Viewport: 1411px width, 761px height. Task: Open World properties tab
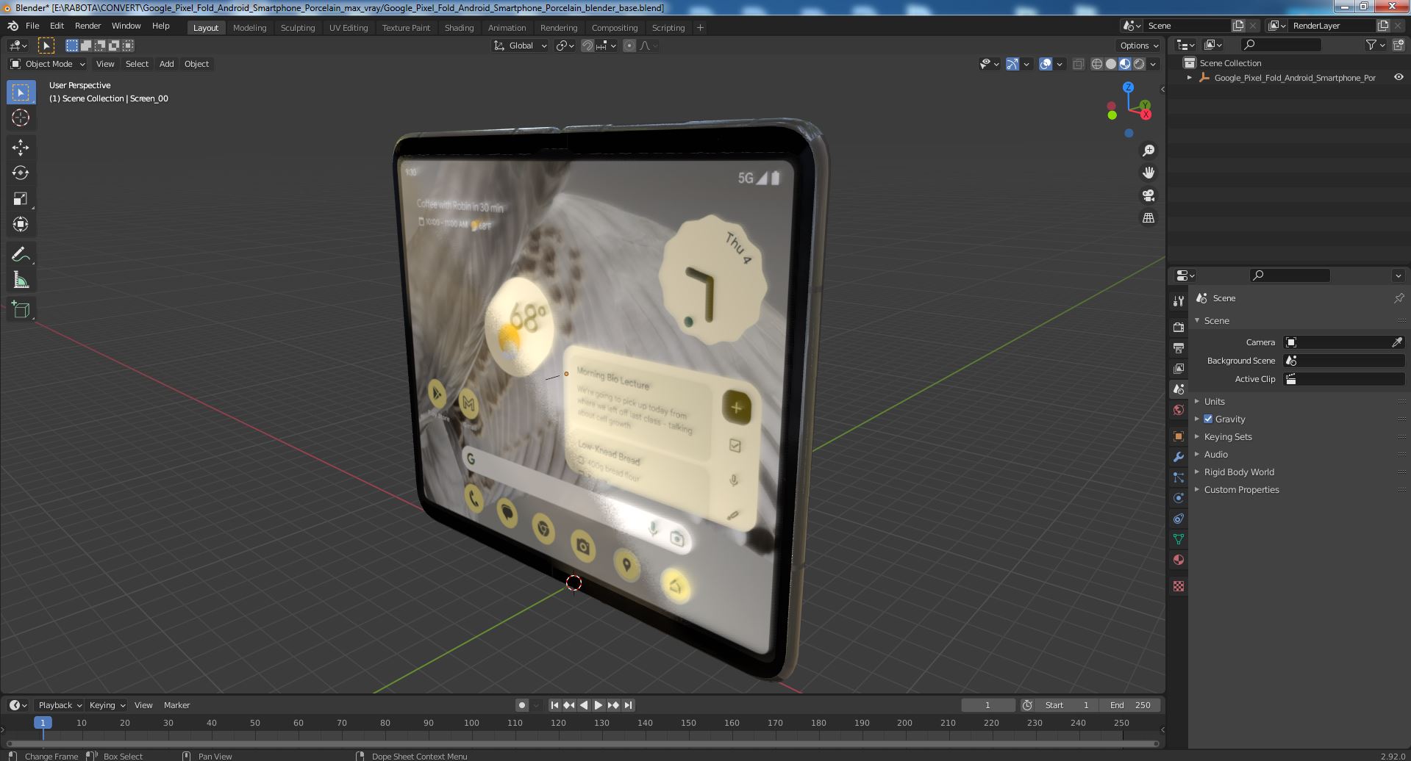point(1179,410)
